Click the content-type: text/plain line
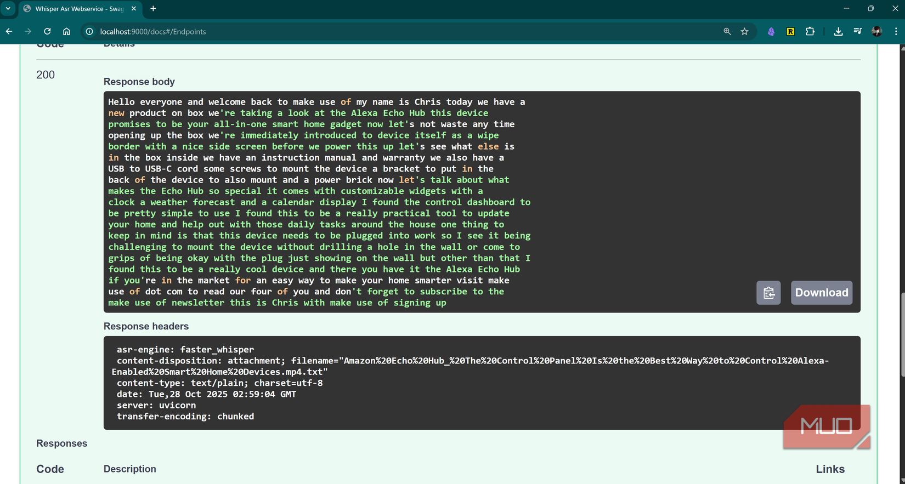 [219, 383]
